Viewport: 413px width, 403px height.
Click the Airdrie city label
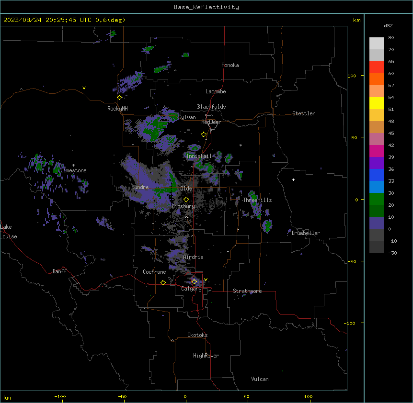click(194, 257)
